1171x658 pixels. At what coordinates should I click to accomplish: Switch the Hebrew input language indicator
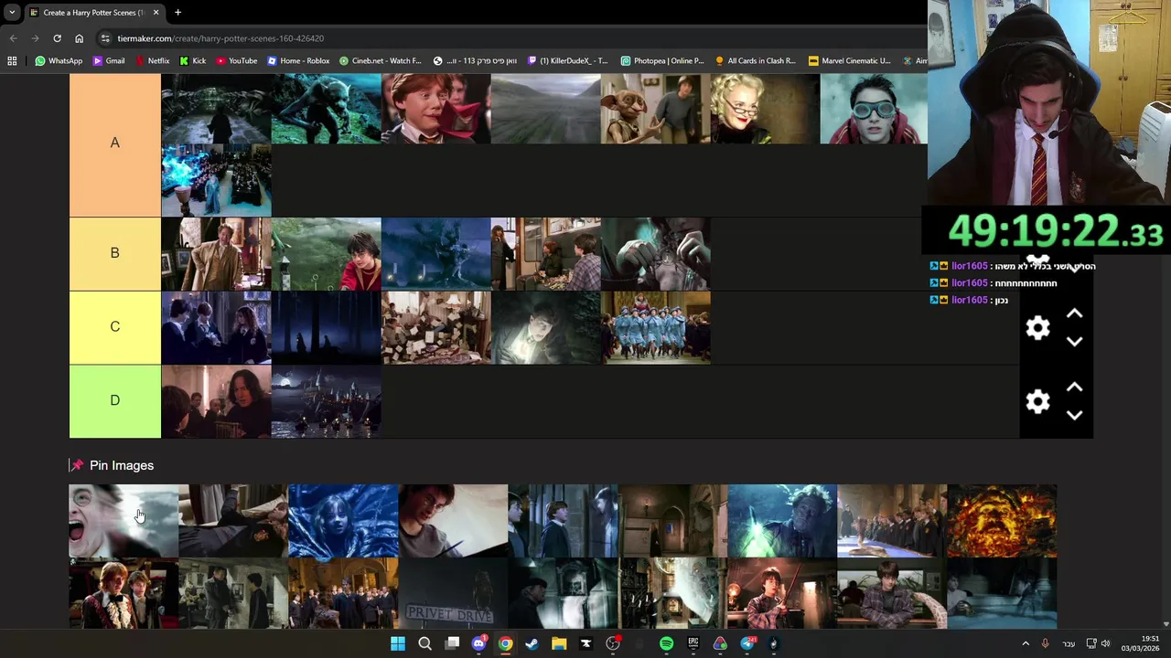tap(1069, 643)
